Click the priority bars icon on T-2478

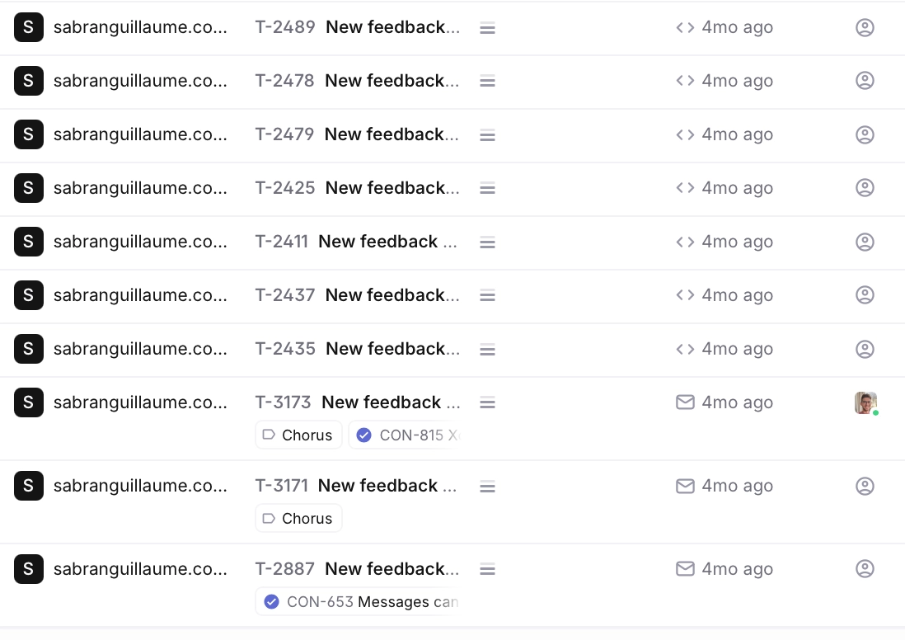coord(487,82)
